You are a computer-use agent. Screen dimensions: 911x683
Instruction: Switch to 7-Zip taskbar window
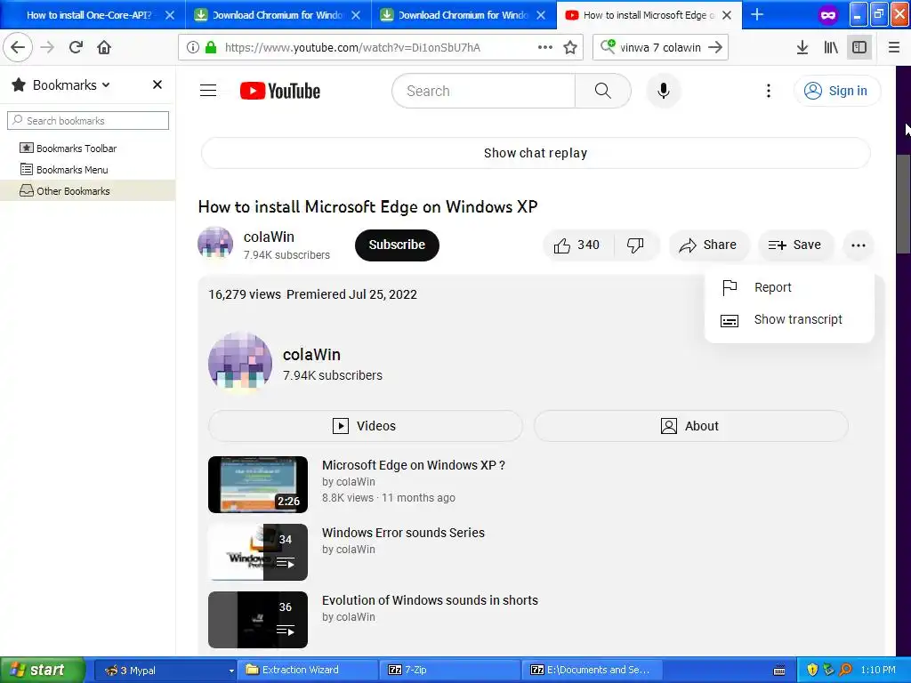pyautogui.click(x=451, y=671)
